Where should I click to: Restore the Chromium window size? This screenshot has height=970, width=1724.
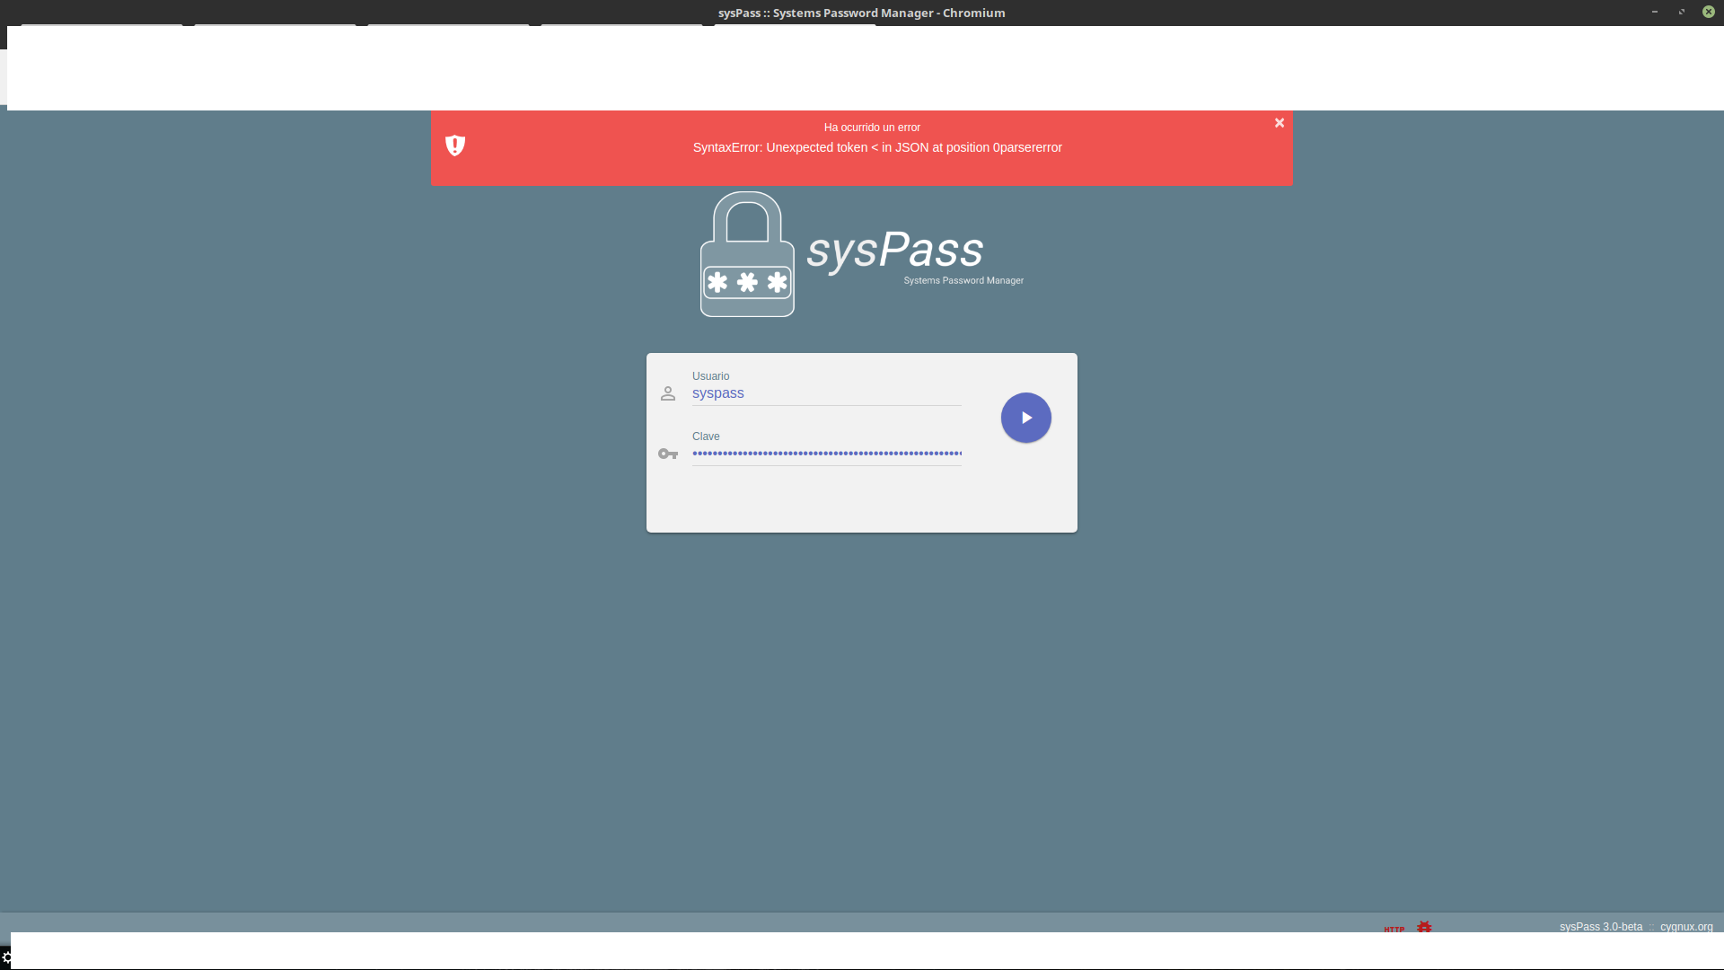coord(1681,12)
